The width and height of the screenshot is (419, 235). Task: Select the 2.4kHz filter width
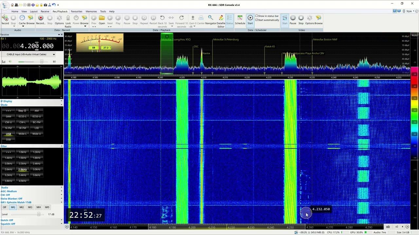tap(37, 164)
